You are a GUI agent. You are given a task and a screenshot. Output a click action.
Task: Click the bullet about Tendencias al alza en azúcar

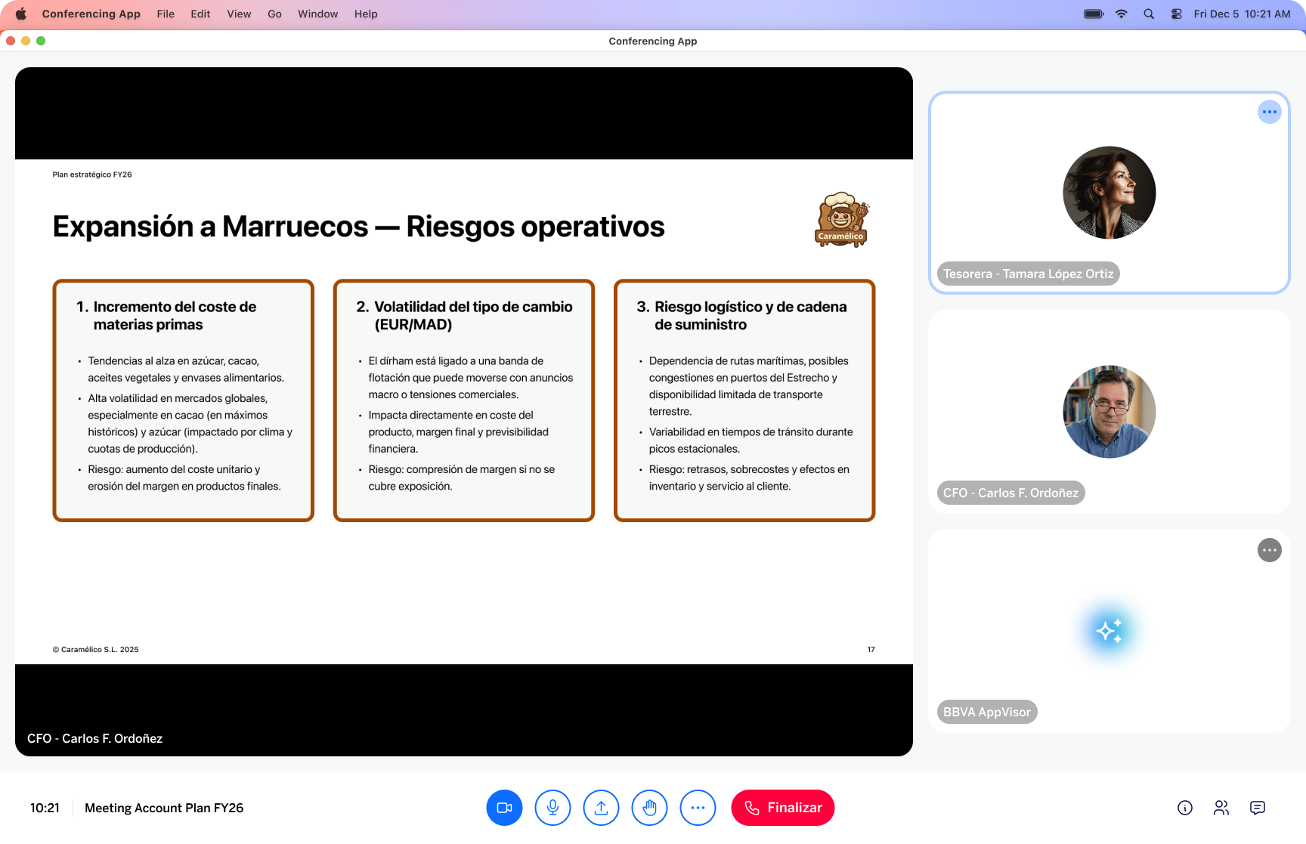pyautogui.click(x=185, y=369)
